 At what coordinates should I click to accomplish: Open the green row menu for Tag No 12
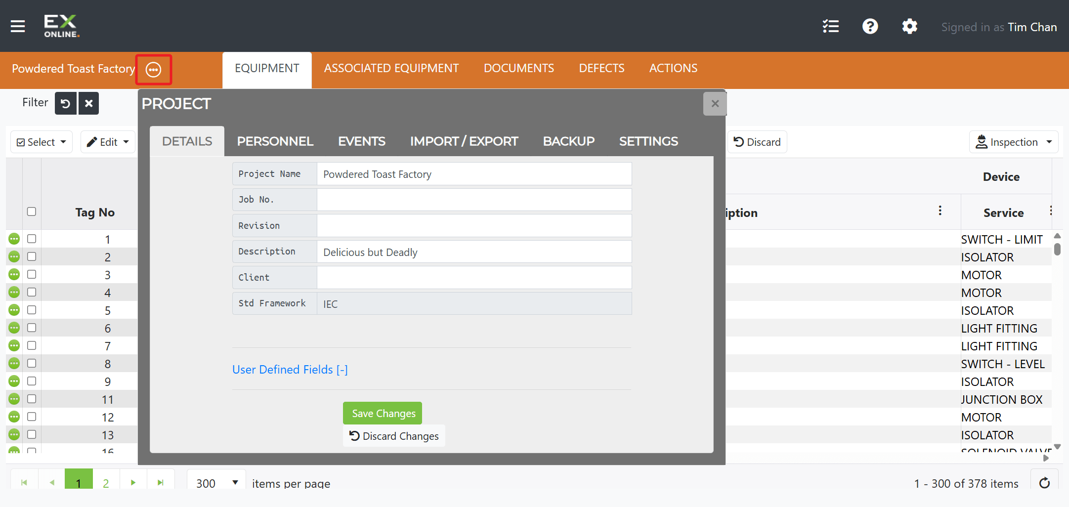(x=14, y=417)
